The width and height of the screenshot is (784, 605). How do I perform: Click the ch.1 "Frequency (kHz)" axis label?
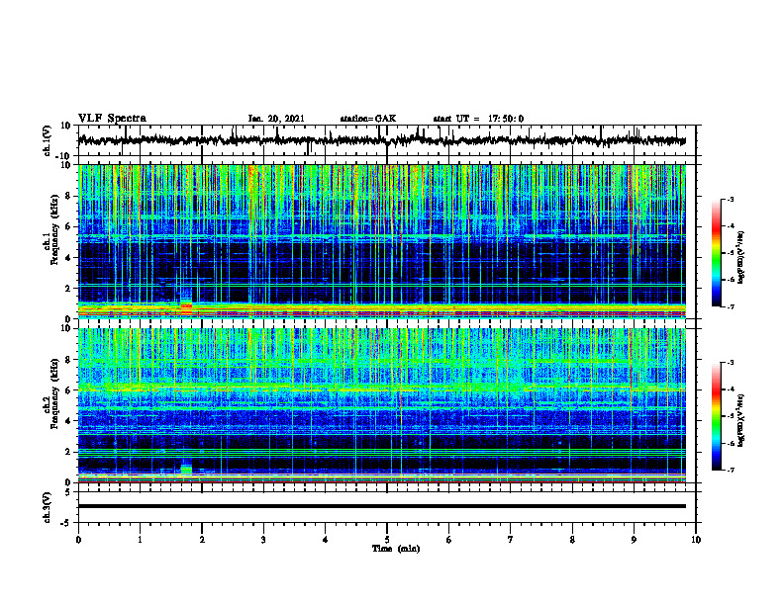tap(54, 227)
